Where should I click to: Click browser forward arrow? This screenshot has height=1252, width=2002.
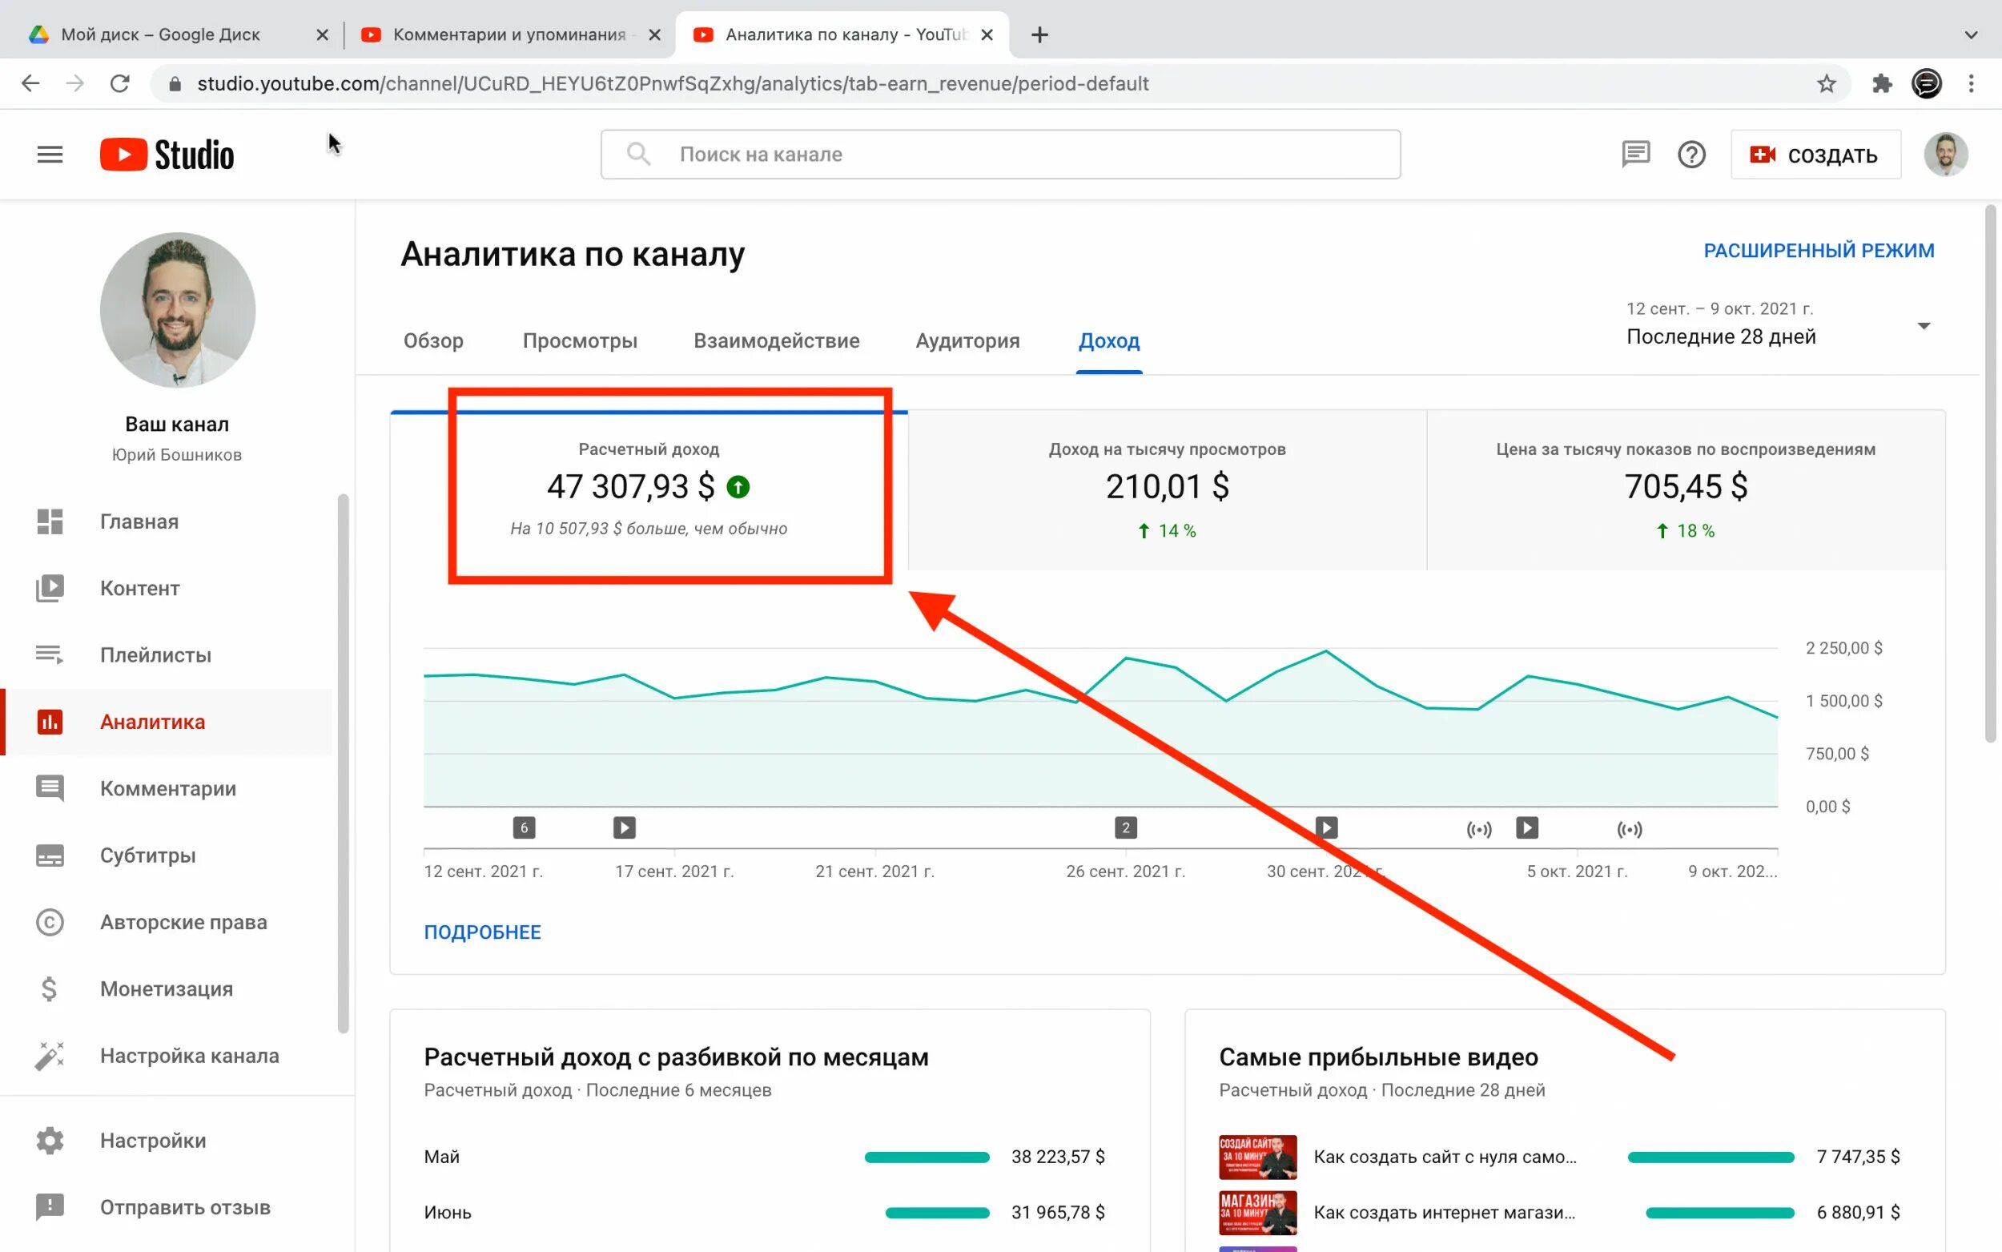pyautogui.click(x=75, y=83)
